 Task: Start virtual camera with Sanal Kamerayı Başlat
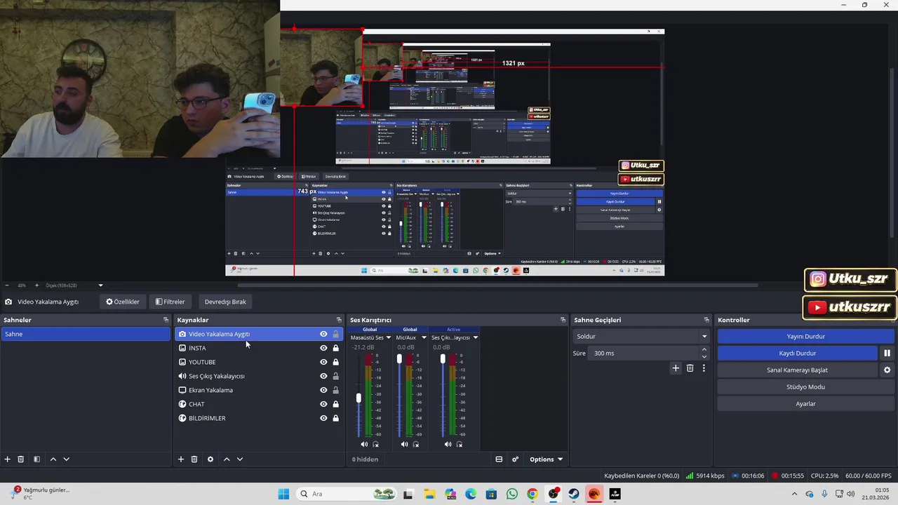(798, 370)
